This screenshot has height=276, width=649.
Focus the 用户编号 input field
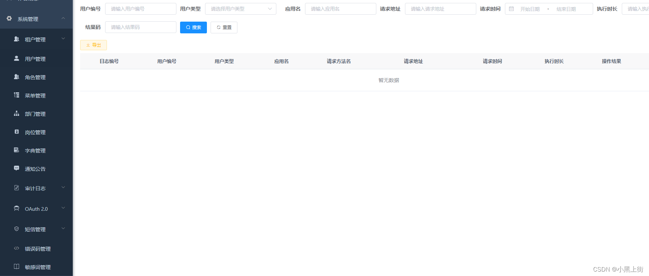click(x=141, y=9)
